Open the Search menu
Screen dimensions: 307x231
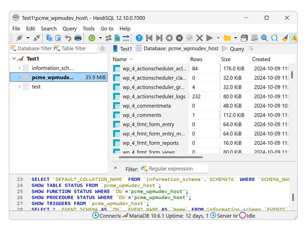point(49,29)
